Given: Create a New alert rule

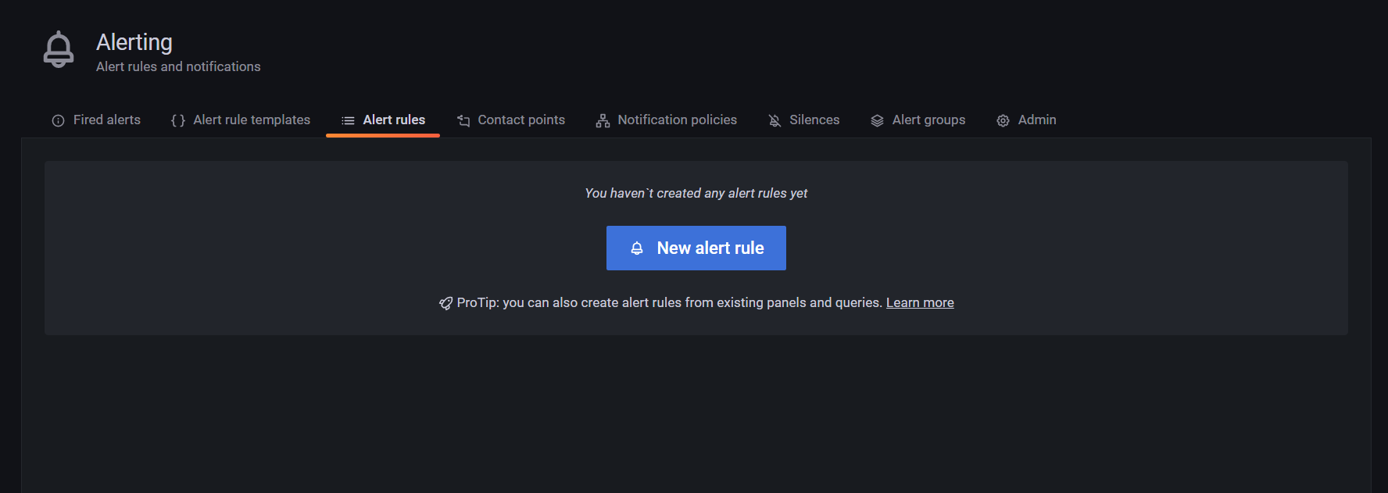Looking at the screenshot, I should click(x=696, y=248).
